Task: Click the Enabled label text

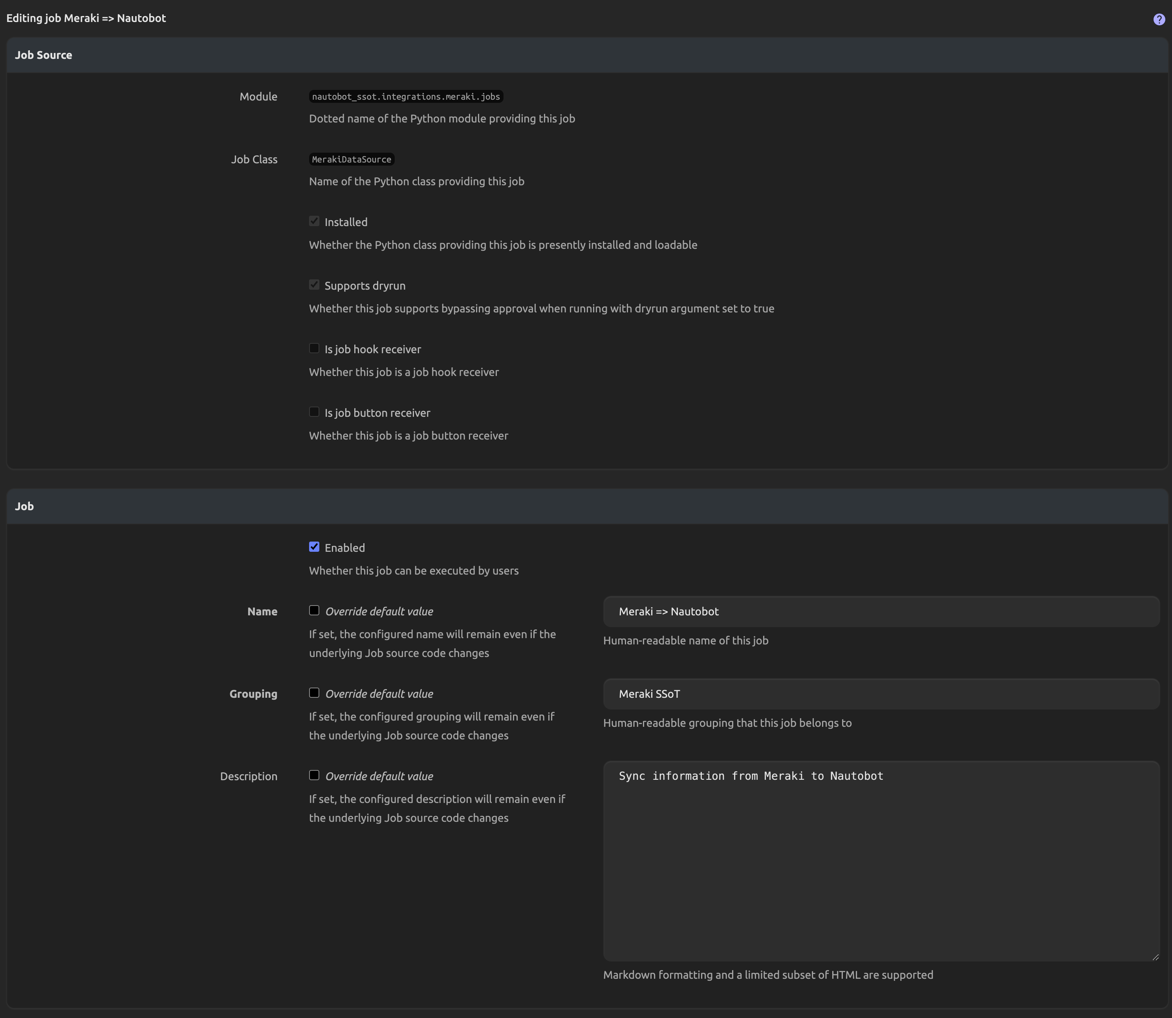Action: [344, 547]
